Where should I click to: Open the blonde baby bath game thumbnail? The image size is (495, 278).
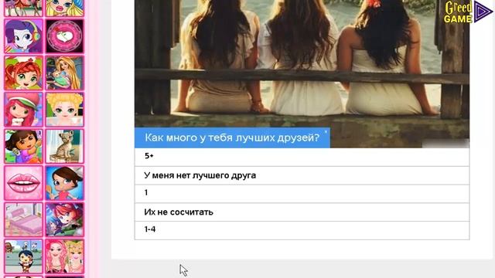[64, 110]
